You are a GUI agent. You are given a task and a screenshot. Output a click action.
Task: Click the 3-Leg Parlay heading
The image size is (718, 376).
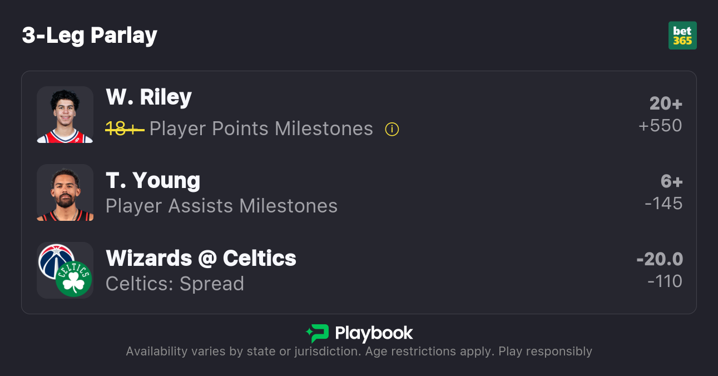click(x=90, y=36)
